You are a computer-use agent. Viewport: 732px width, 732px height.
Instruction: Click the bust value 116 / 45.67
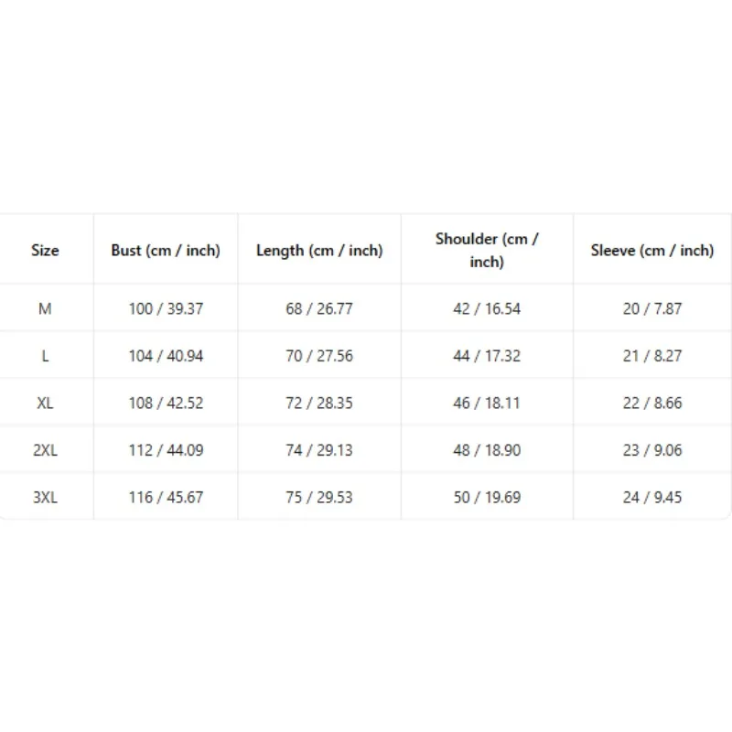[166, 497]
